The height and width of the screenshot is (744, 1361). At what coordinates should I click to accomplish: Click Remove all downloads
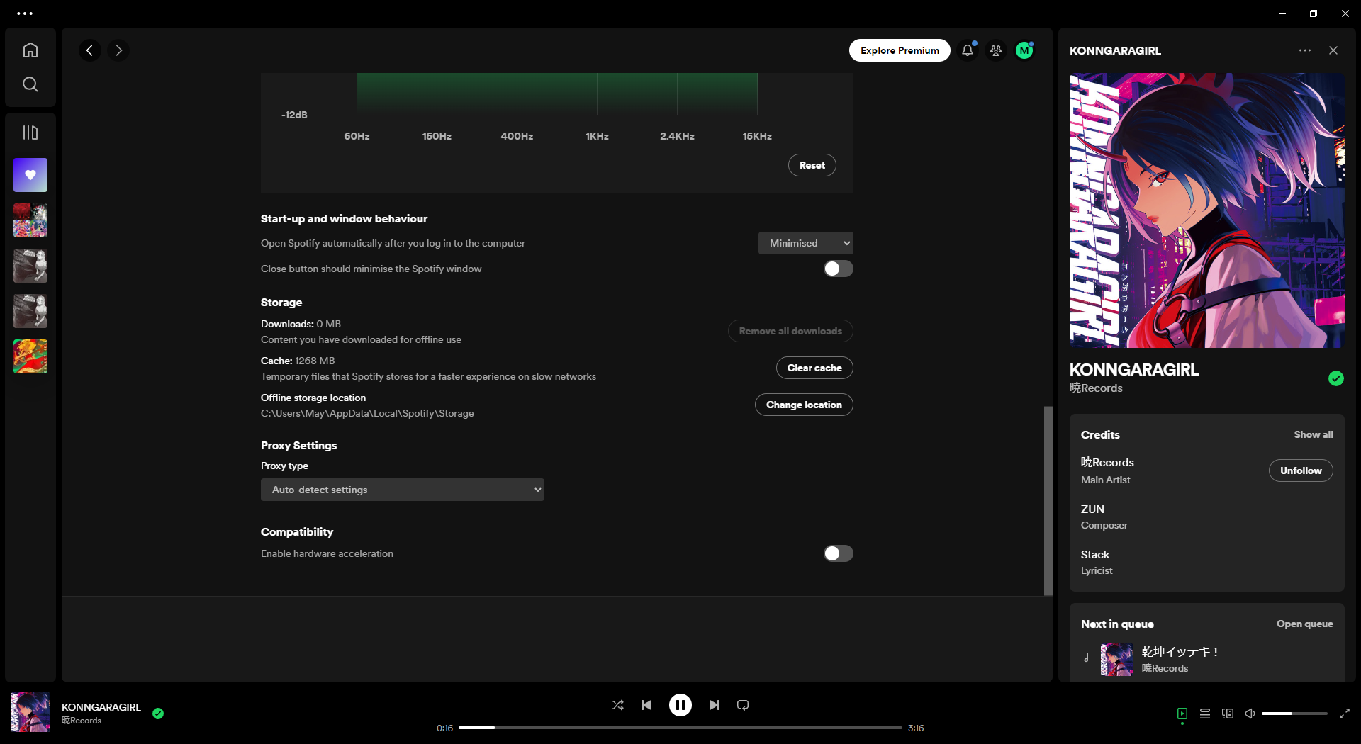click(790, 331)
